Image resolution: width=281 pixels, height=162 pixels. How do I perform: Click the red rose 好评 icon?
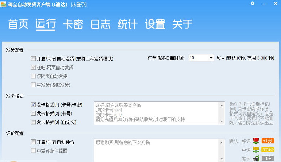pos(256,141)
